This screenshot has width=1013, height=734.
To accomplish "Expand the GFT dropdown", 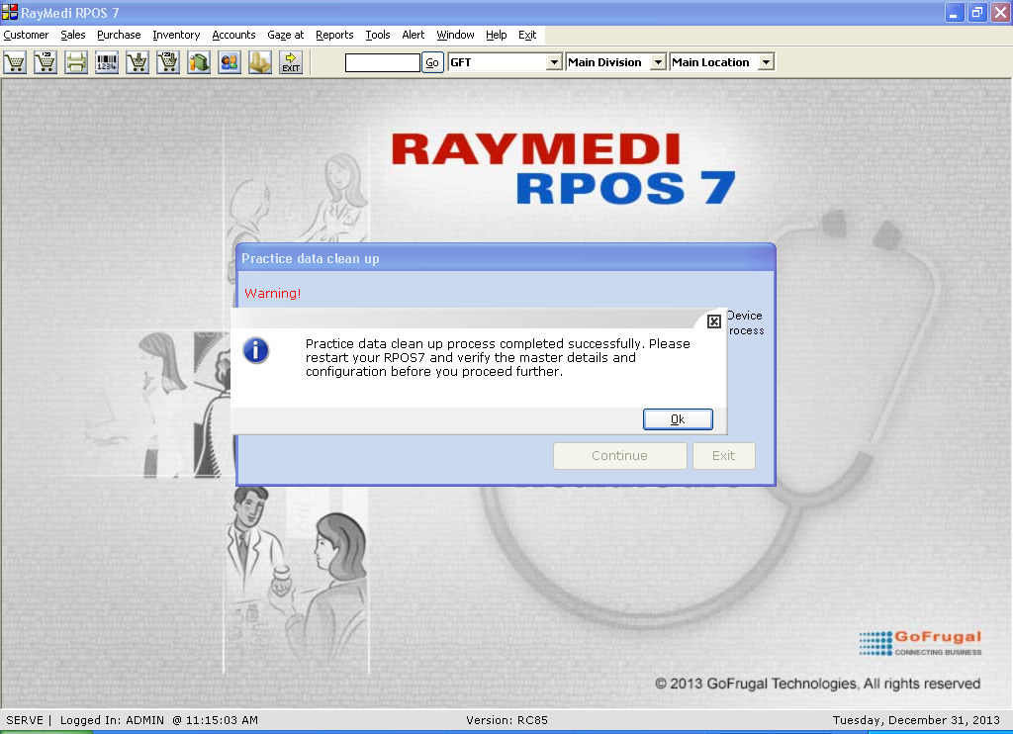I will click(x=554, y=62).
